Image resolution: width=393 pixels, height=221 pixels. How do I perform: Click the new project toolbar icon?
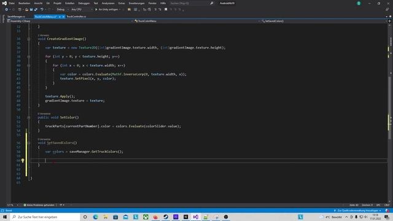(x=20, y=10)
